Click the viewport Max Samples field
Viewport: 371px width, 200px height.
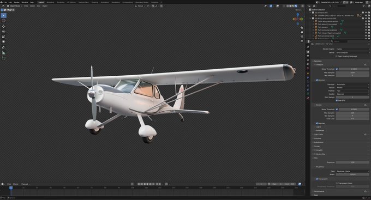352,72
